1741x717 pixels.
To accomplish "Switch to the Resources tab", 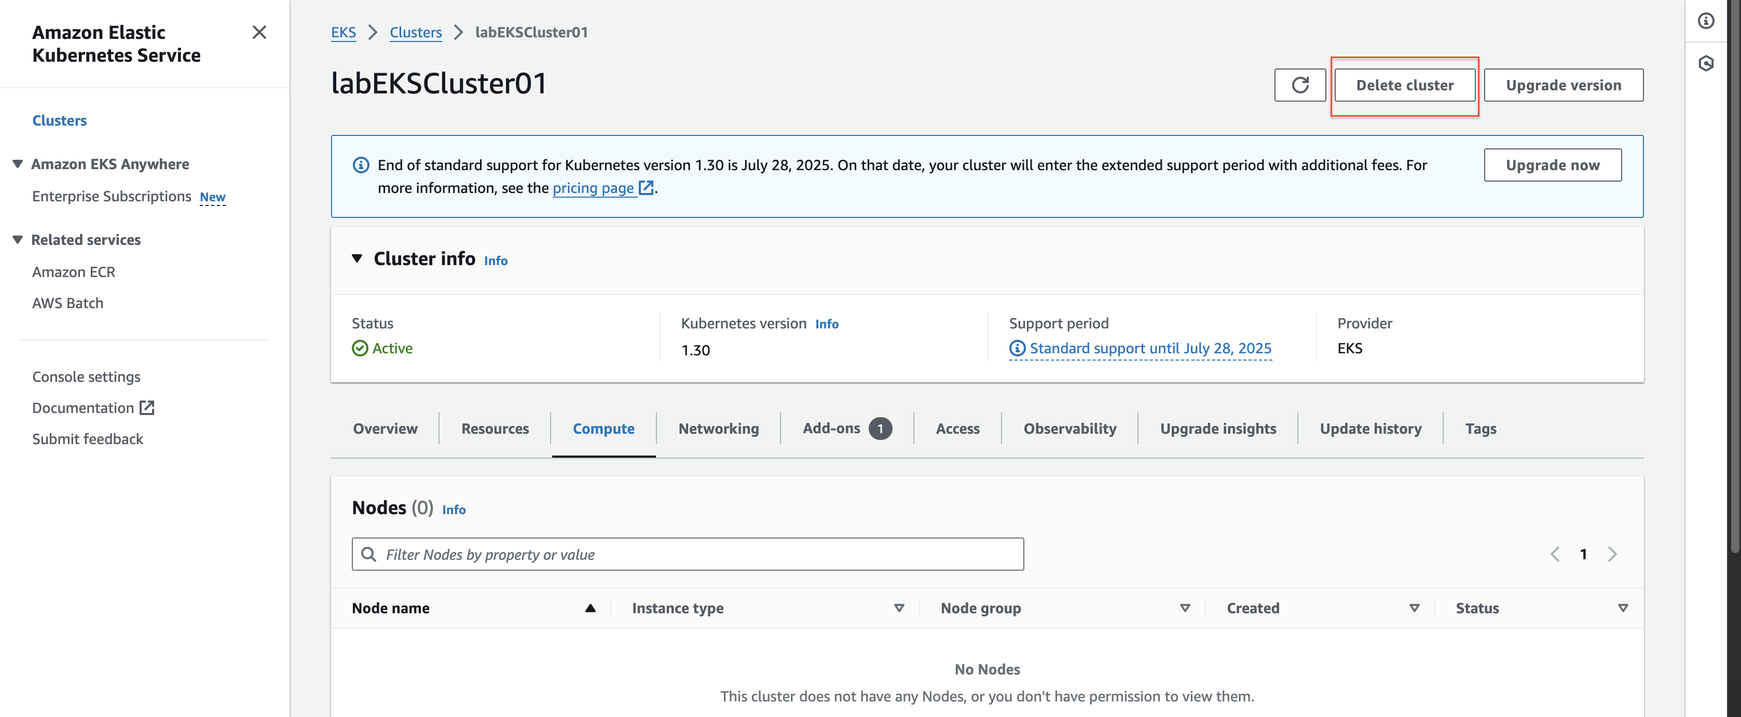I will pyautogui.click(x=495, y=429).
